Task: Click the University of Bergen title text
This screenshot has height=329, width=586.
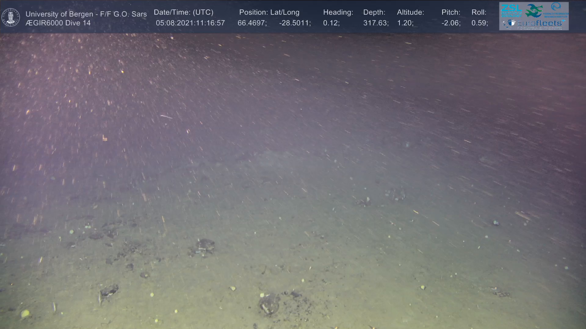Action: (86, 14)
